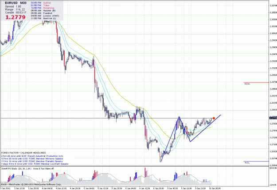277x190 pixels.
Task: Click the 4 Jan 04:00 time axis label
Action: click(x=47, y=188)
